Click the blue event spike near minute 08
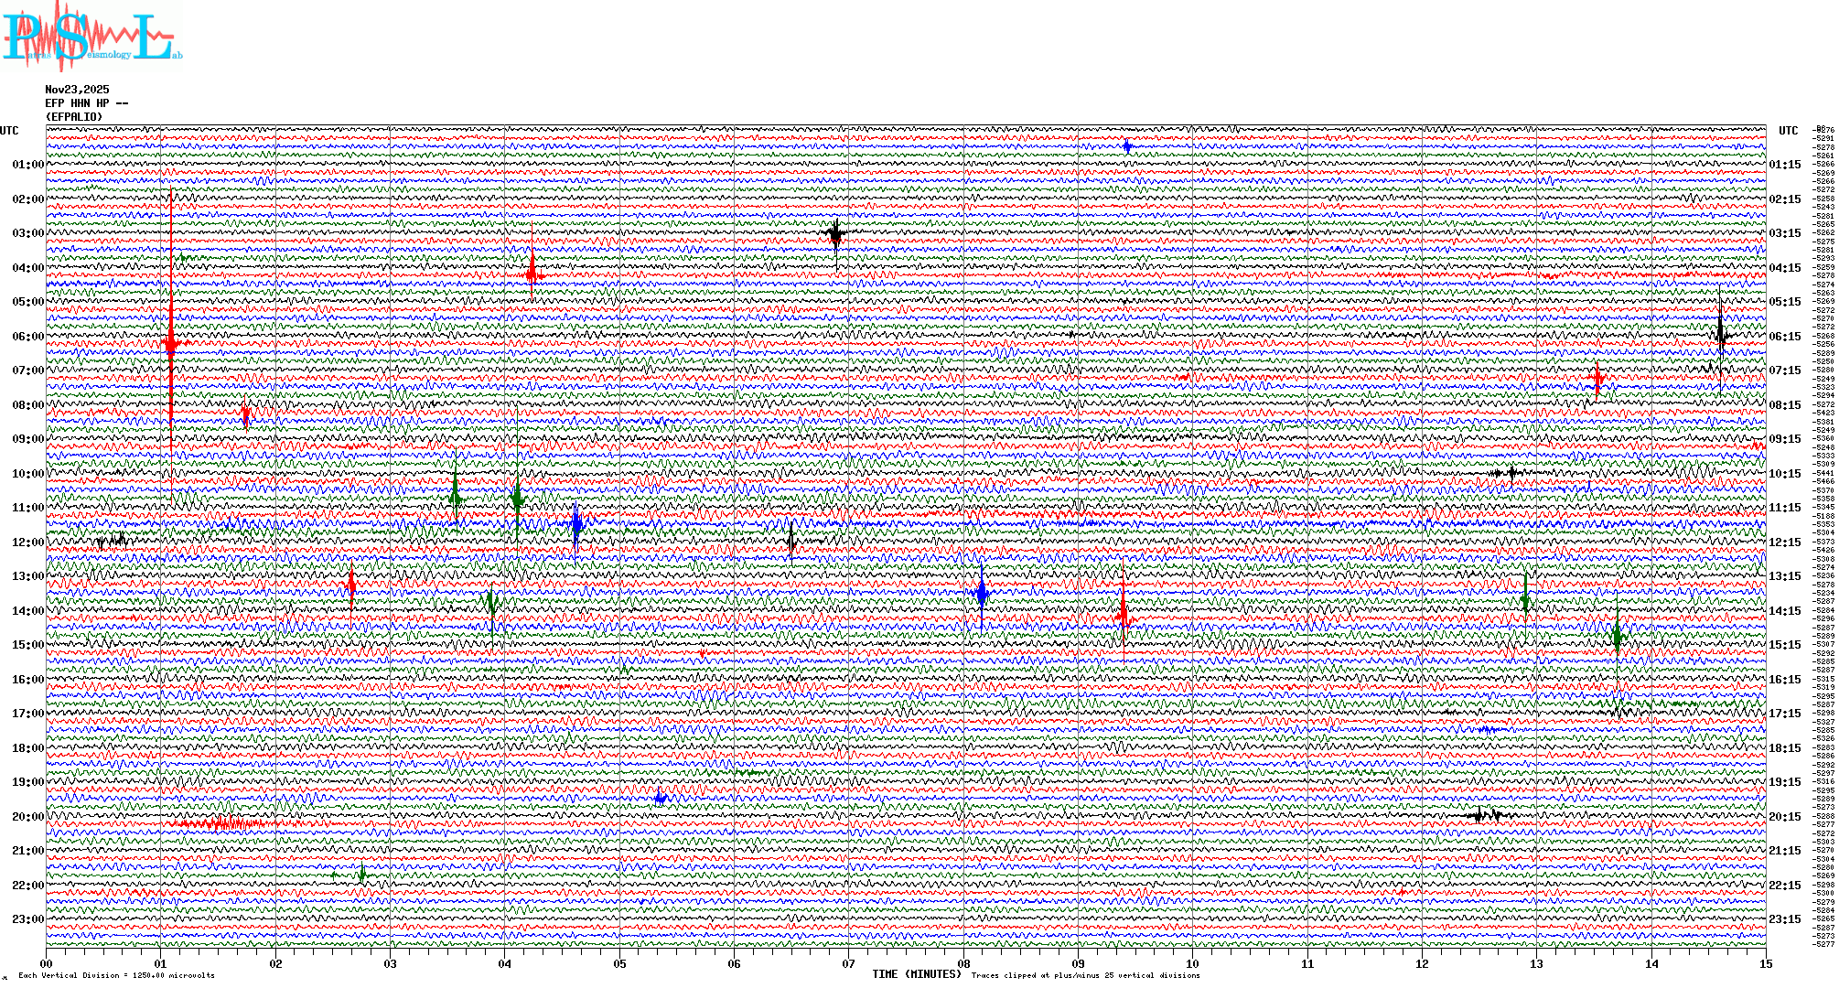The height and width of the screenshot is (988, 1839). [982, 594]
